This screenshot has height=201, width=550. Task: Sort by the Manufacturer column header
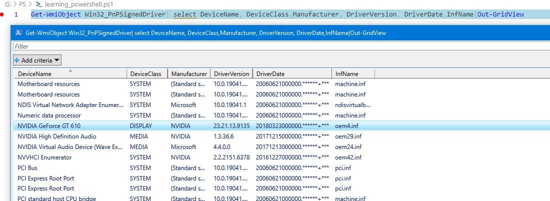click(x=188, y=74)
